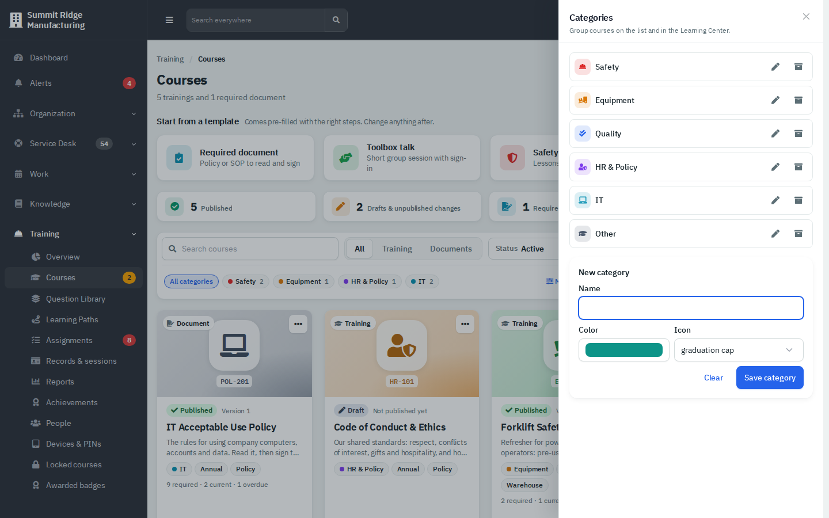Switch to the Training tab filter
This screenshot has height=518, width=829.
(397, 249)
